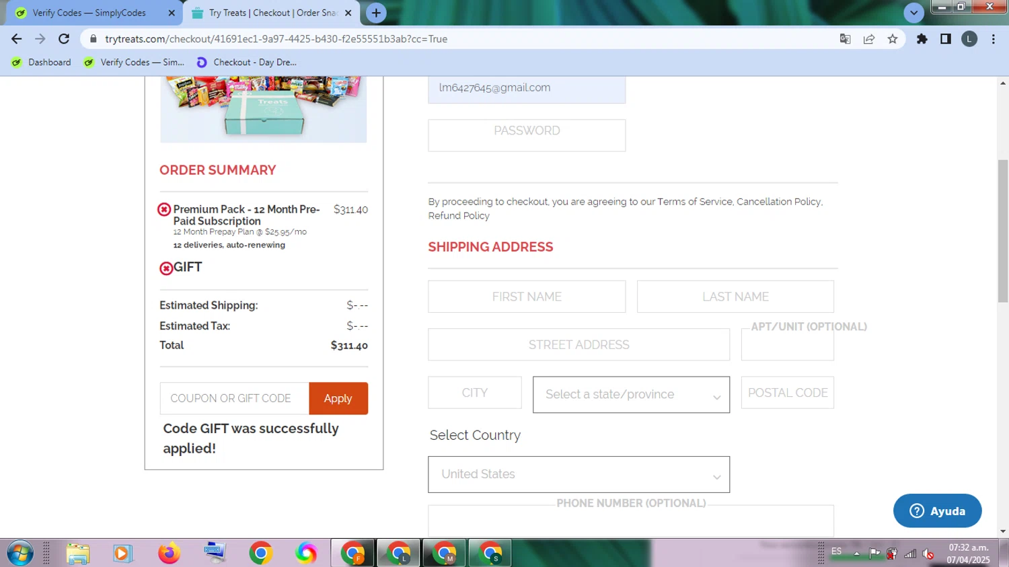Open Checkout - Day Dre... bookmark
This screenshot has width=1009, height=567.
[246, 62]
